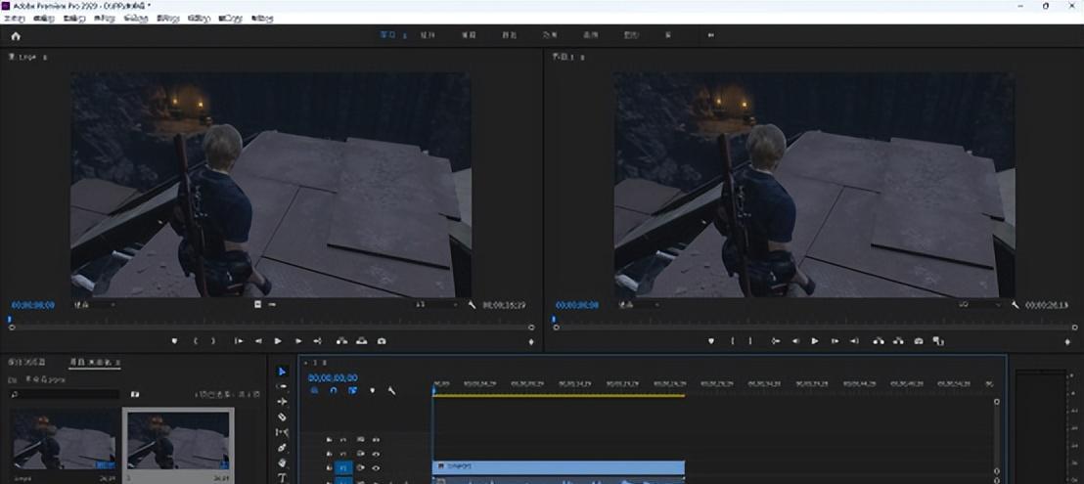Viewport: 1084px width, 484px height.
Task: Open Program monitor settings wrench
Action: tap(1015, 304)
